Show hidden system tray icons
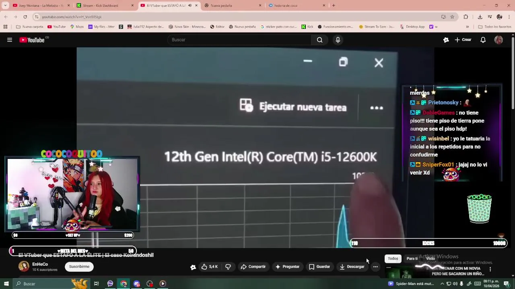 tap(442, 284)
